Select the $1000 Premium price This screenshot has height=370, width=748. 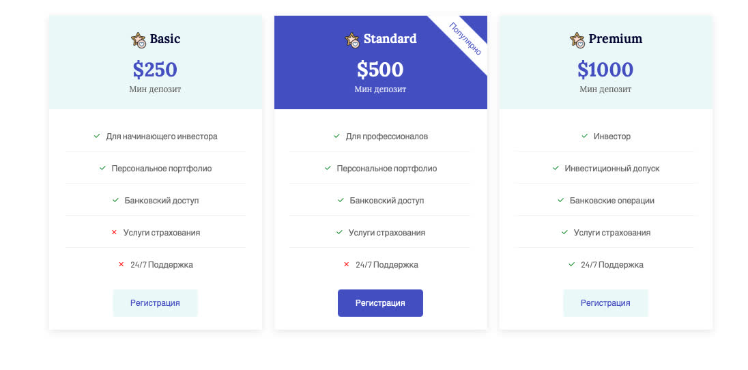605,69
